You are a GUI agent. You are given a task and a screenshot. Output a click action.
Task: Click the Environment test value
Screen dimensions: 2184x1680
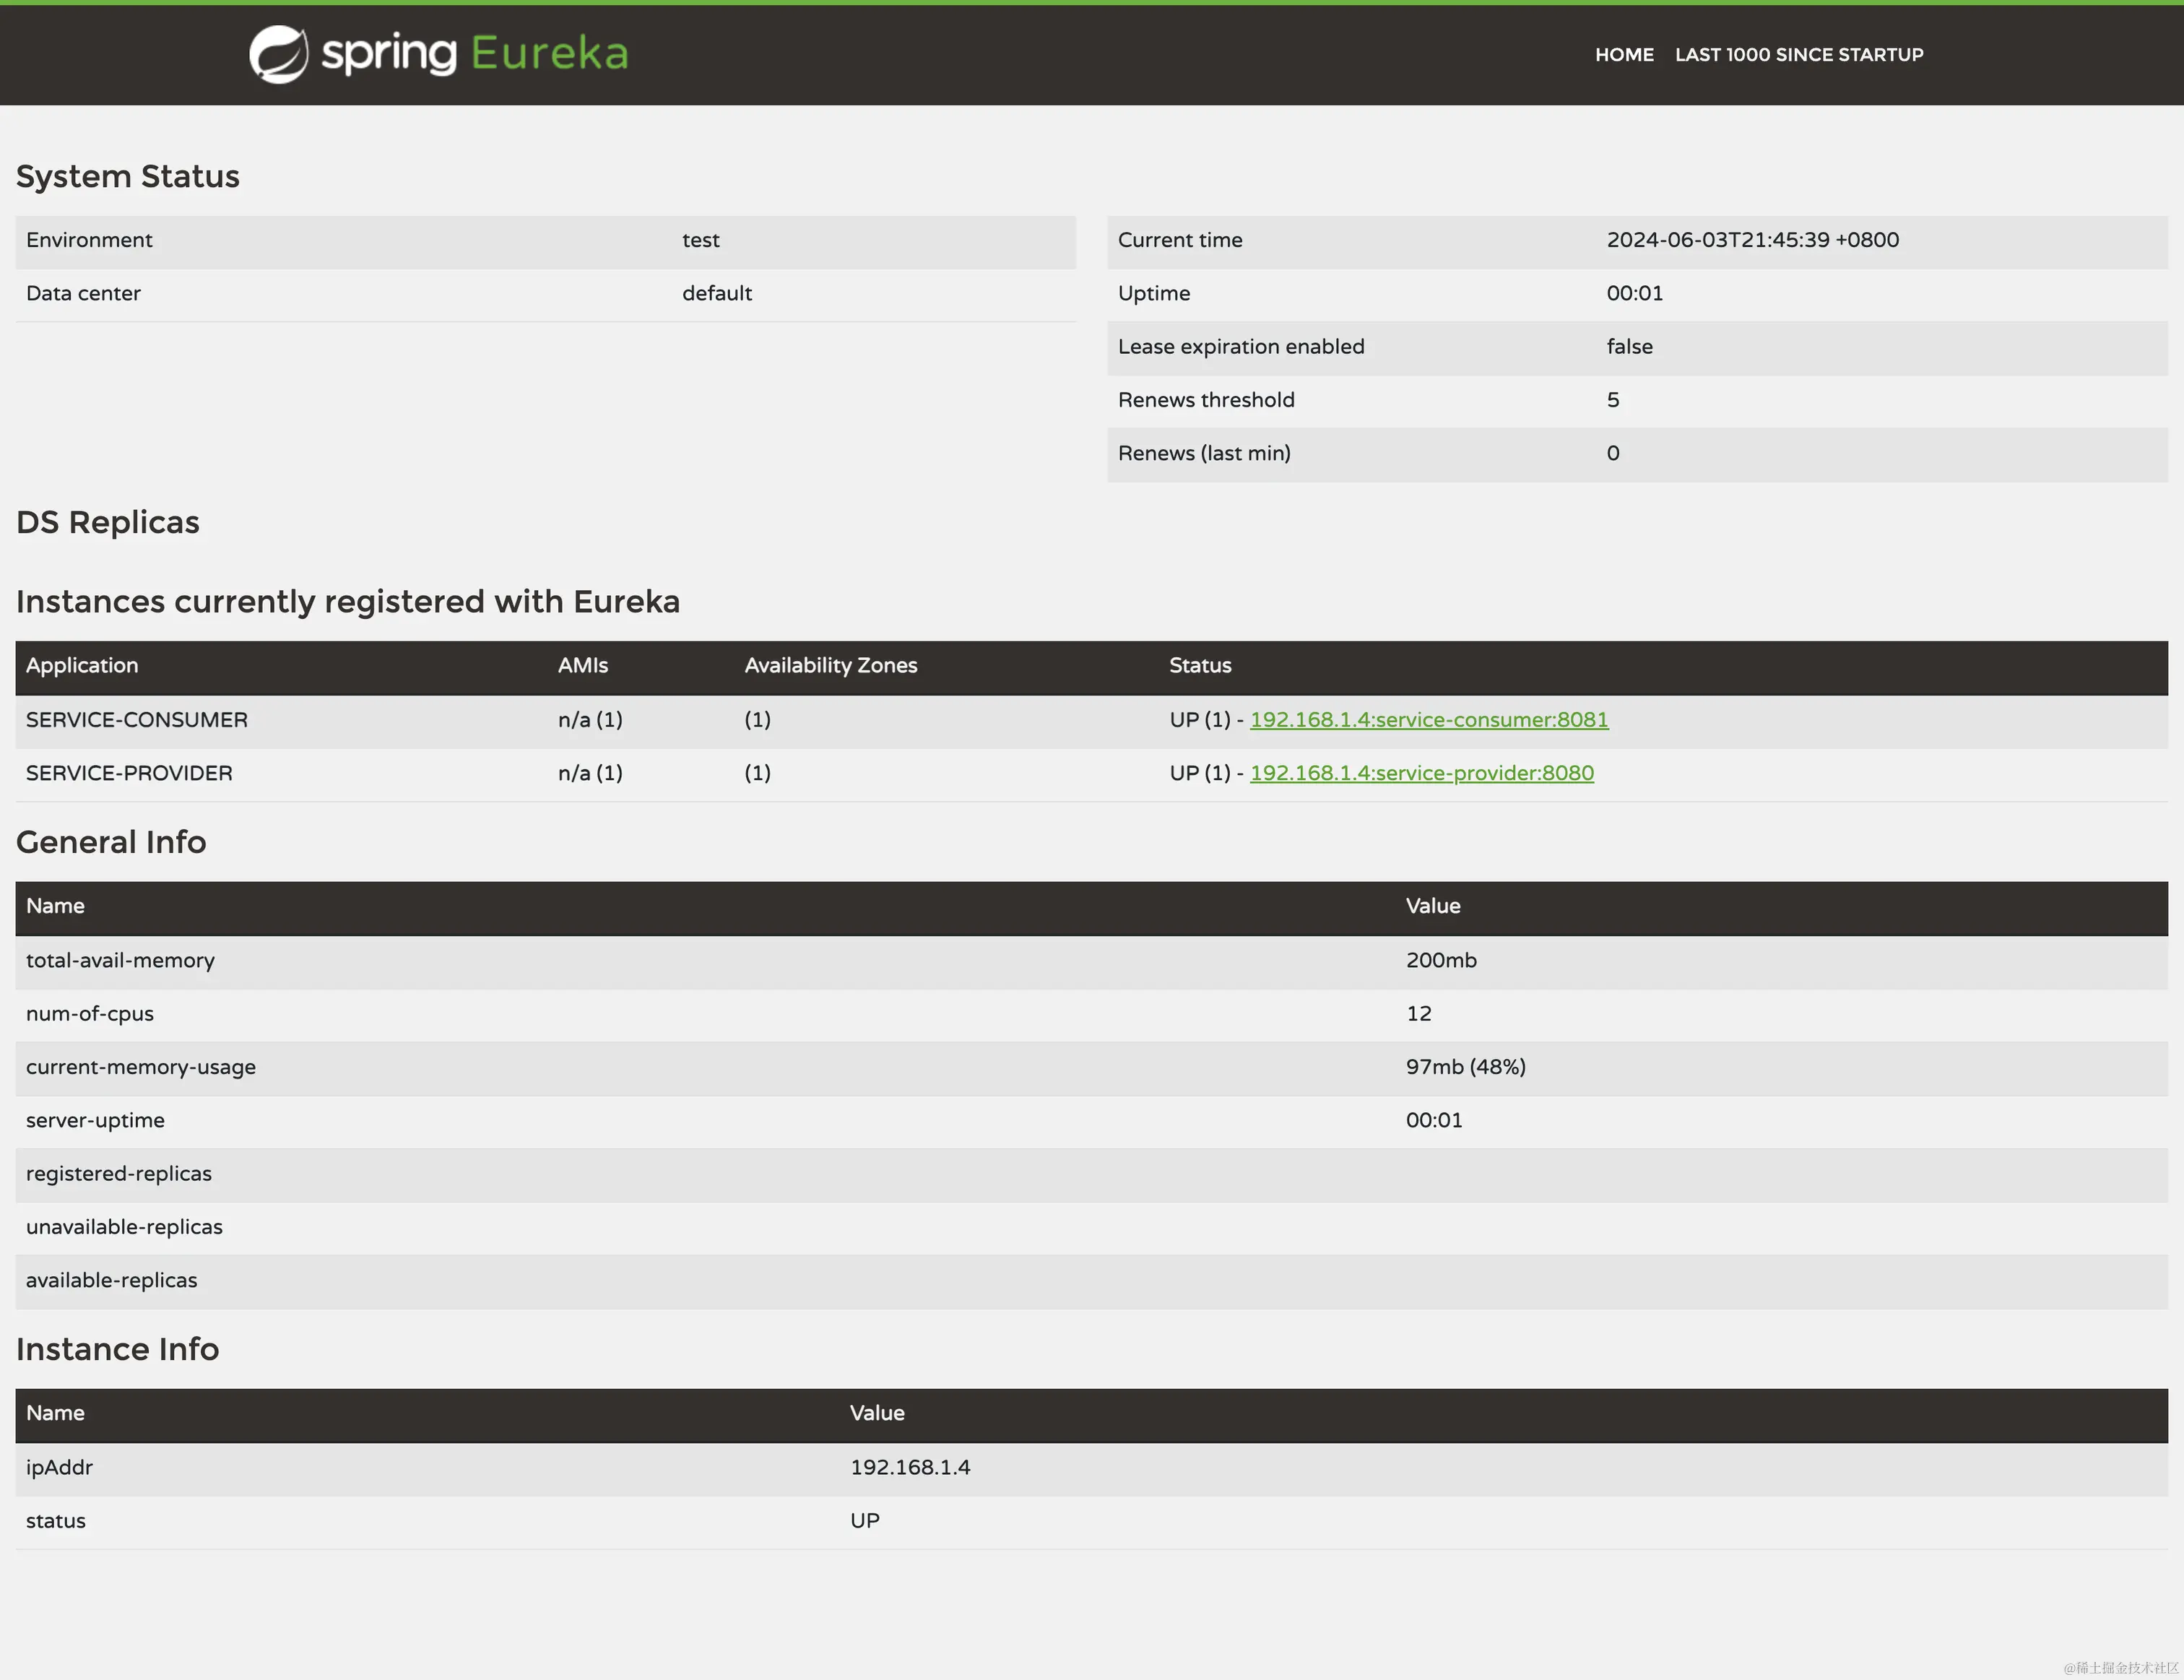700,240
